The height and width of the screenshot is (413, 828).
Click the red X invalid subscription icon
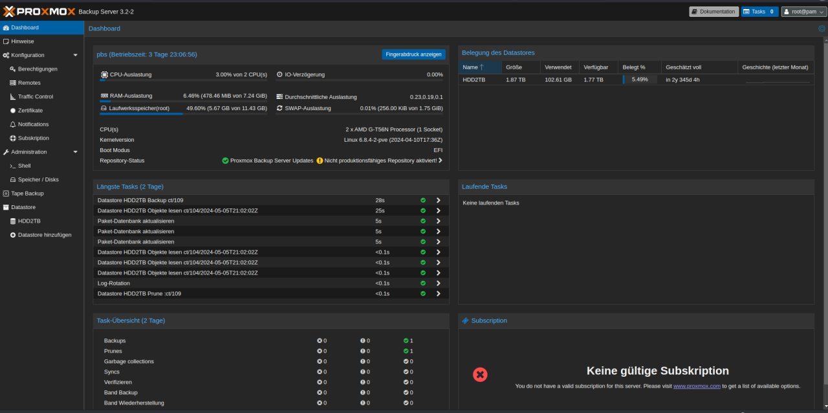click(480, 374)
